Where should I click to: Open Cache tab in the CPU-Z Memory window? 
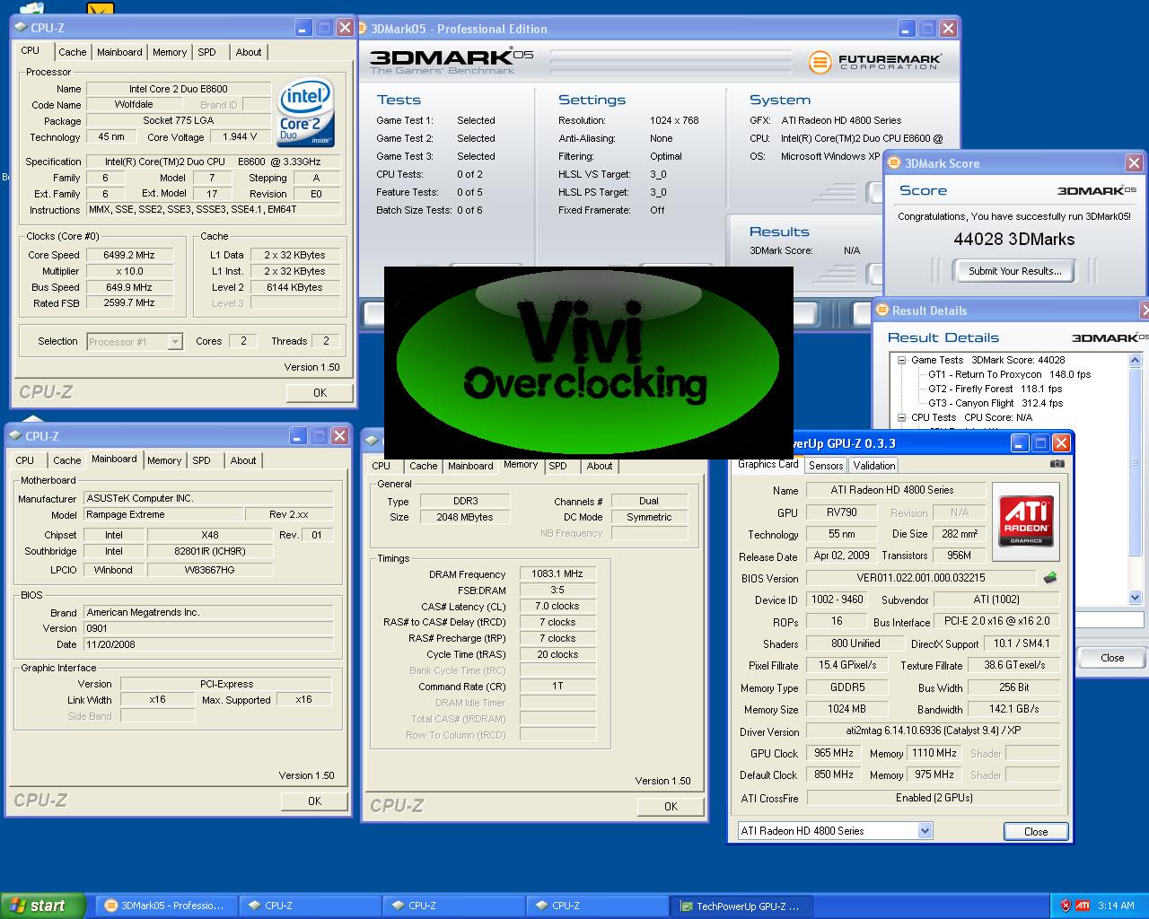[424, 466]
